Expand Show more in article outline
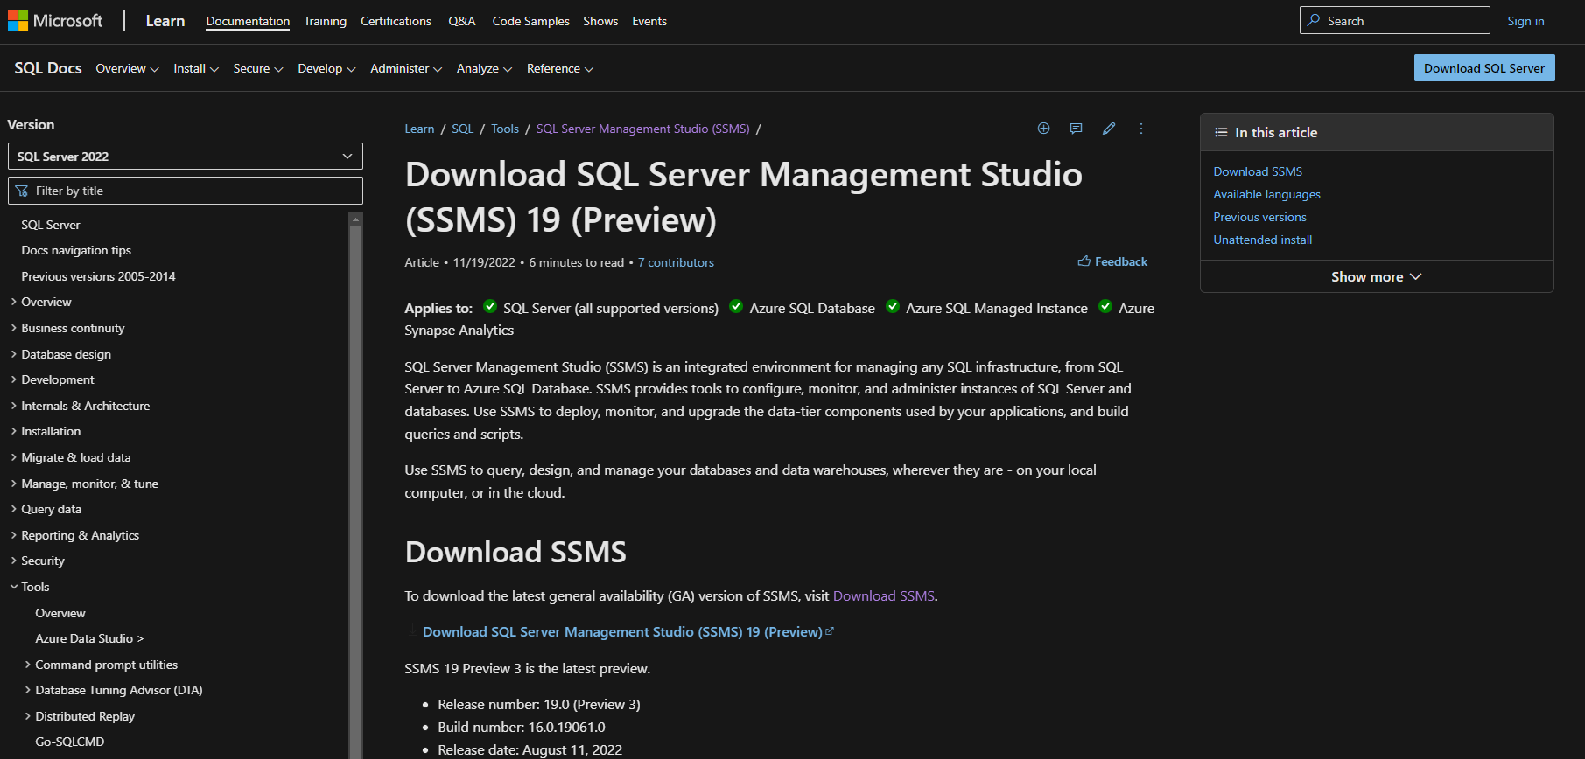 (x=1376, y=276)
